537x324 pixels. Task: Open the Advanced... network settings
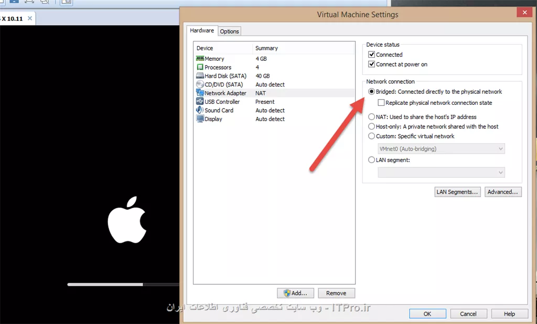503,192
